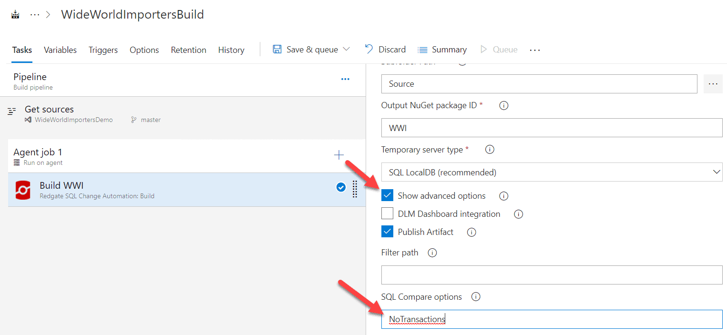Click the project breadcrumb icon at top left
727x335 pixels.
pos(14,13)
